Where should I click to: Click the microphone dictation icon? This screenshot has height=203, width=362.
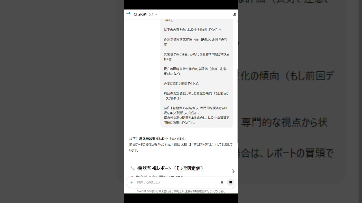(222, 182)
